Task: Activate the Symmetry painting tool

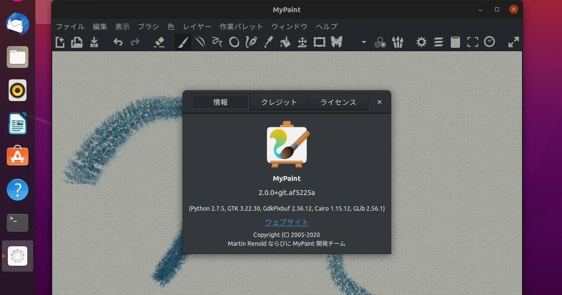Action: click(x=336, y=42)
